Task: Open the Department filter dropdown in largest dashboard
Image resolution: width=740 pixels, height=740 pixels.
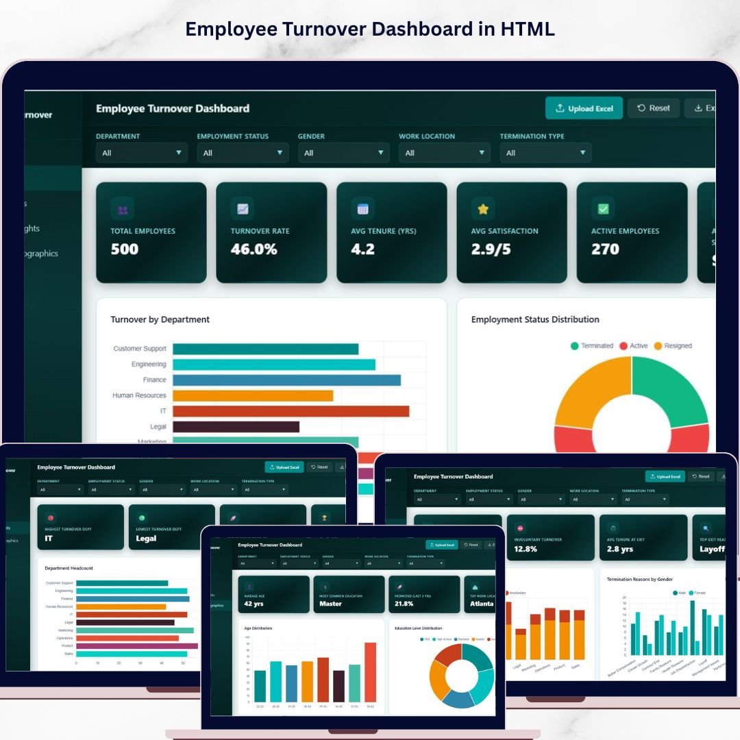Action: pyautogui.click(x=141, y=153)
